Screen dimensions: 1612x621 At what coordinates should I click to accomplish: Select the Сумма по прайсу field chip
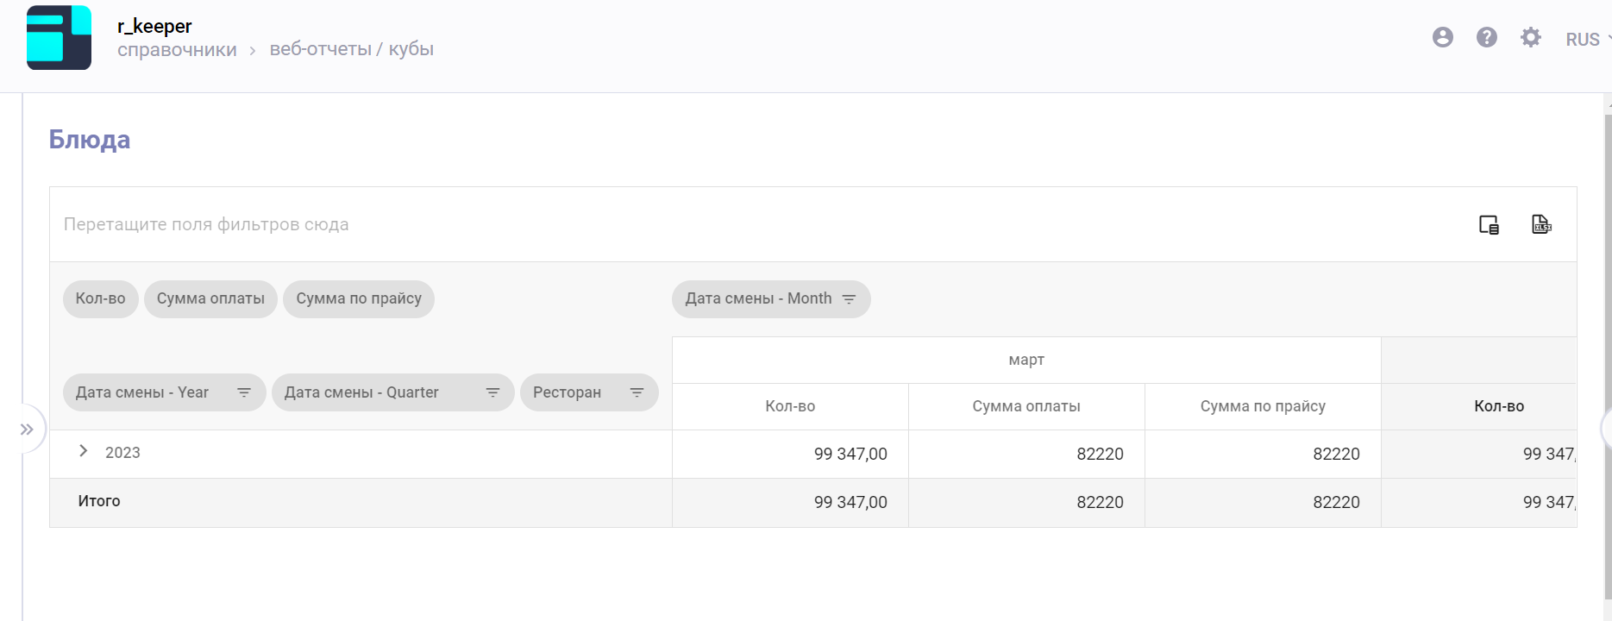pyautogui.click(x=359, y=299)
